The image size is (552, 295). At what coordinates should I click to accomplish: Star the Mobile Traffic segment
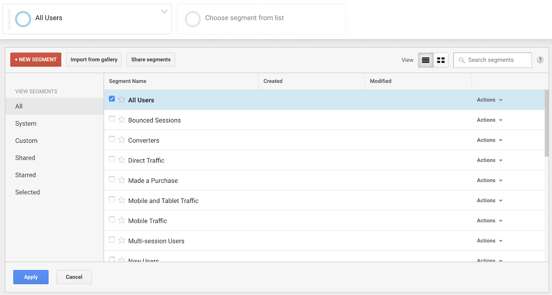coord(121,220)
